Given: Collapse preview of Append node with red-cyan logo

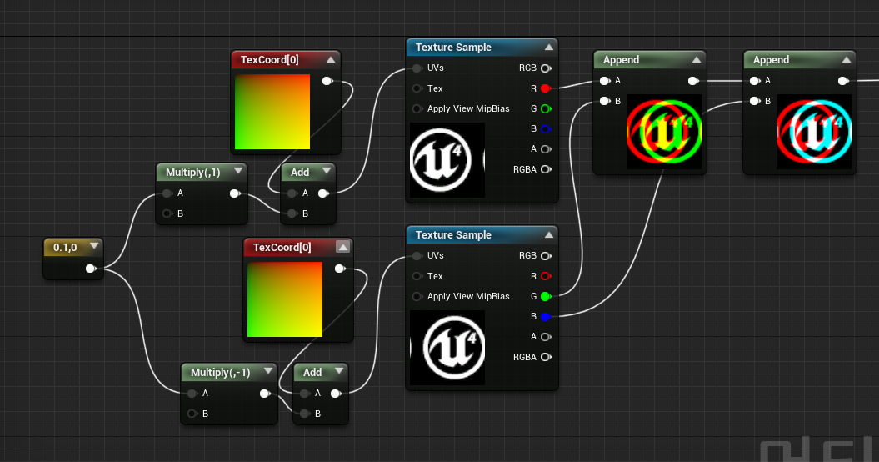Looking at the screenshot, I should pos(847,59).
